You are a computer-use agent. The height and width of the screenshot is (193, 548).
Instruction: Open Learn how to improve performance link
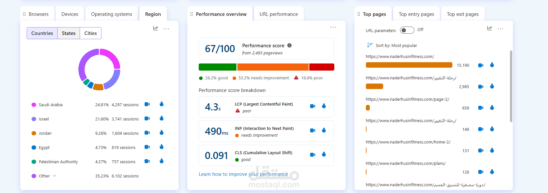pyautogui.click(x=243, y=174)
